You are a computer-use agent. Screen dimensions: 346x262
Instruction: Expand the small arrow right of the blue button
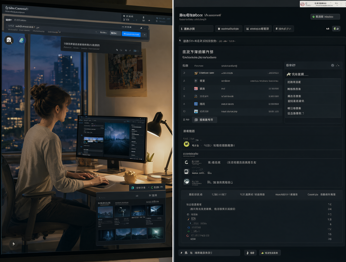pyautogui.click(x=145, y=35)
